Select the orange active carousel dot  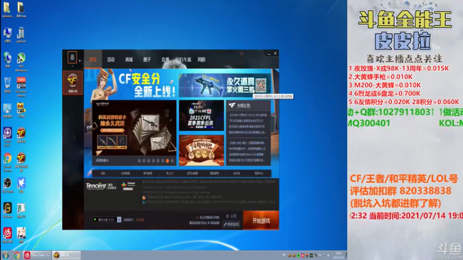tap(167, 161)
